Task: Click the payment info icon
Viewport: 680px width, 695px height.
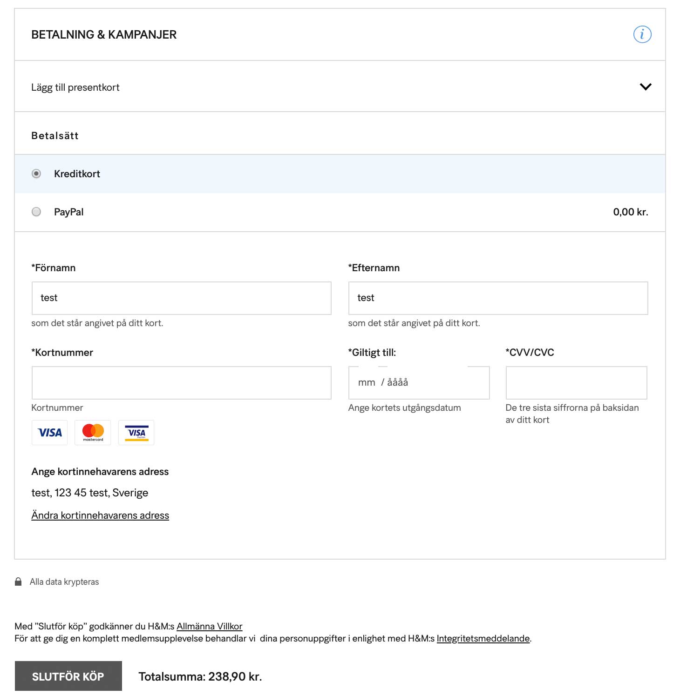Action: 642,34
